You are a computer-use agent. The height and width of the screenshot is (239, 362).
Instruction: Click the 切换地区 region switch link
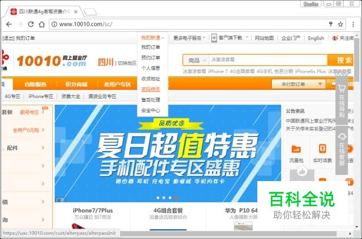point(127,63)
